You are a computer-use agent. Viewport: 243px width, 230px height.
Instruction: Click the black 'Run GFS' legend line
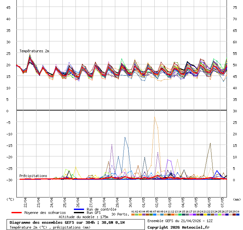(x=79, y=213)
